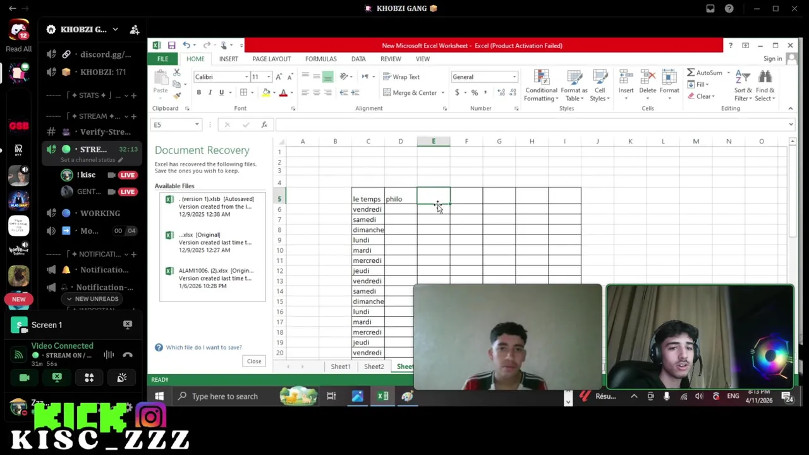809x455 pixels.
Task: Toggle underline formatting
Action: 221,92
